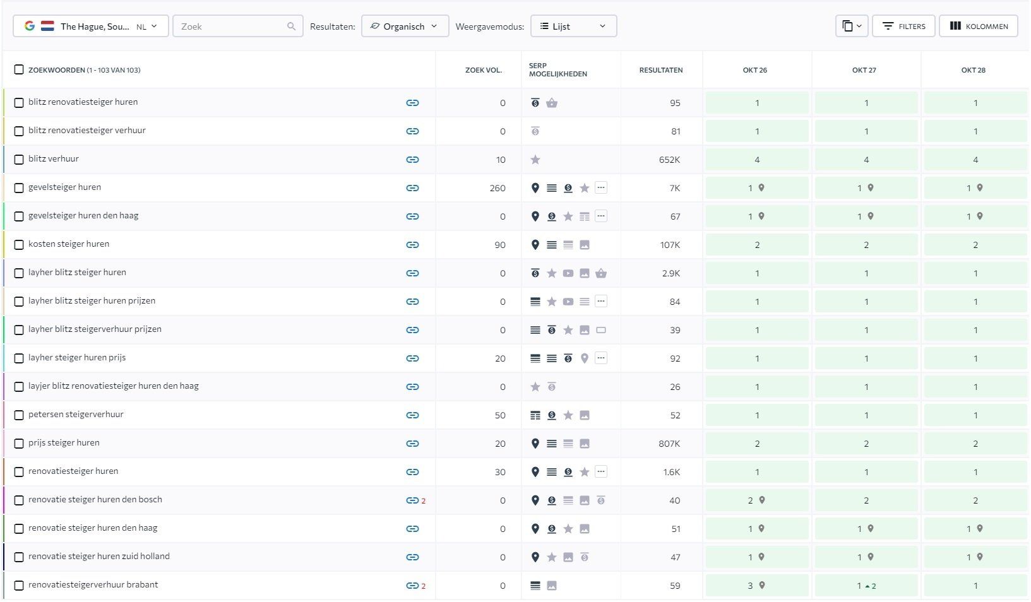Click star SERP icon for renovatie steiger huren zuid holland
Screen dimensions: 1031x602
552,557
